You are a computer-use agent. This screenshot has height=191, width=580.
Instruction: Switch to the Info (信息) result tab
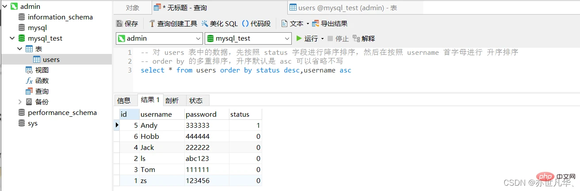[124, 100]
